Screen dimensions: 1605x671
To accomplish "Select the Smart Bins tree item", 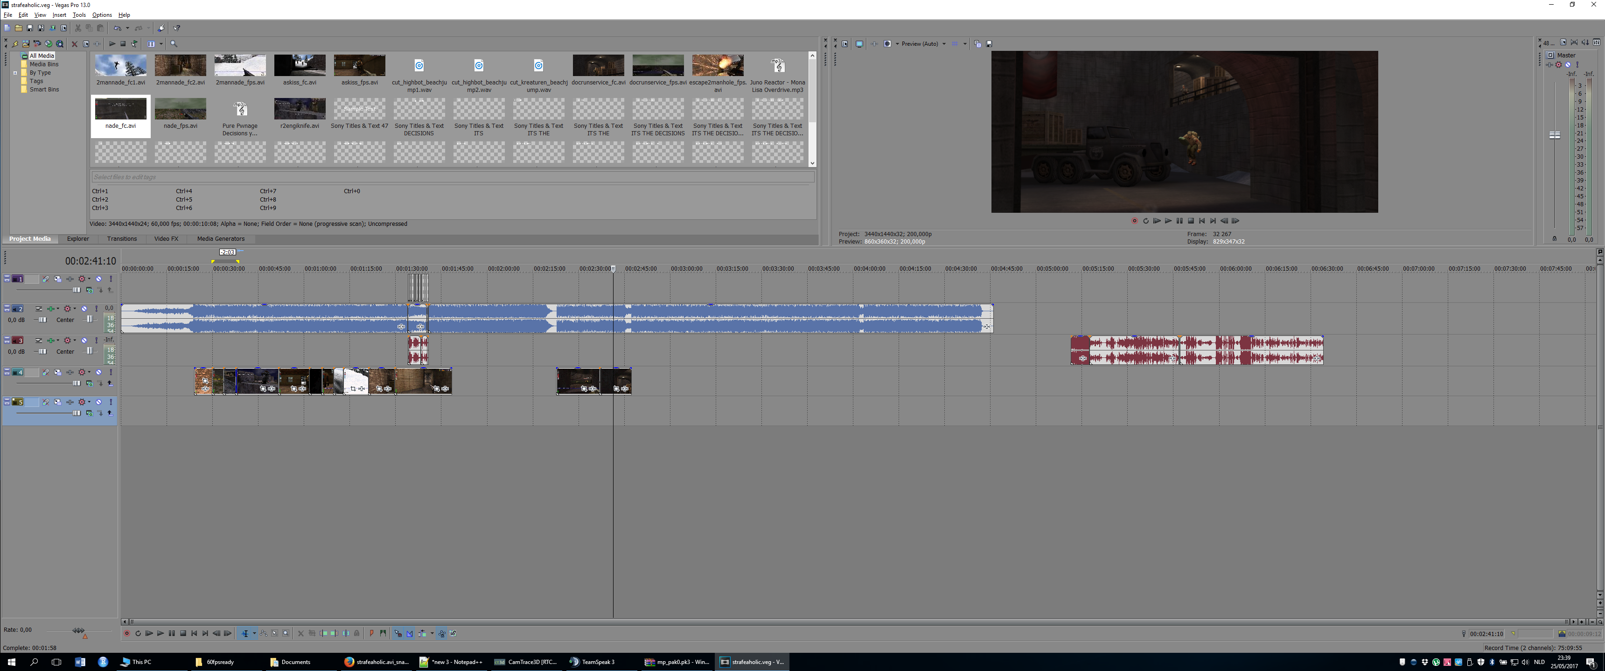I will pyautogui.click(x=44, y=90).
